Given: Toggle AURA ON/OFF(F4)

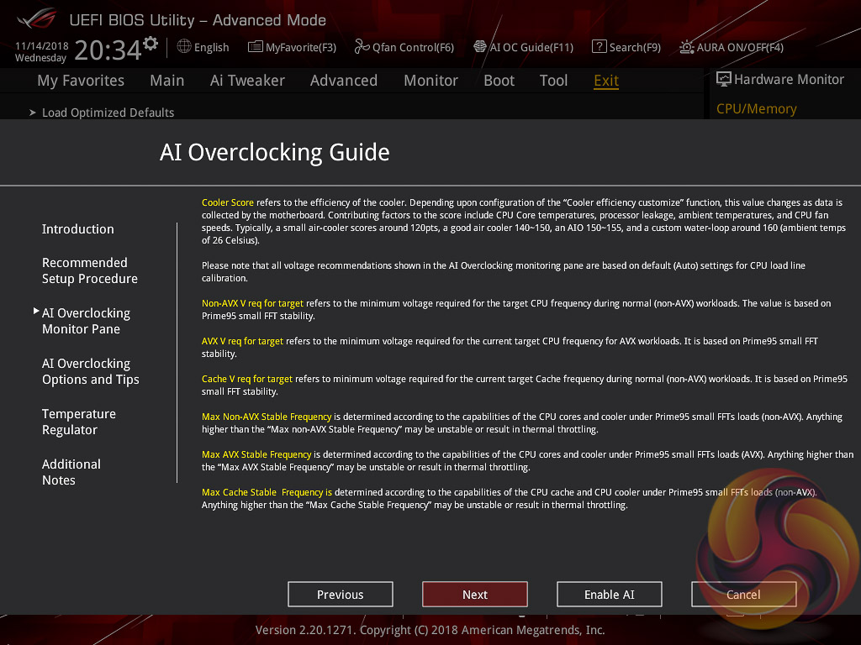Looking at the screenshot, I should point(740,48).
